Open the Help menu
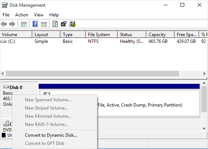Viewport: 208px width, 149px height. click(54, 15)
